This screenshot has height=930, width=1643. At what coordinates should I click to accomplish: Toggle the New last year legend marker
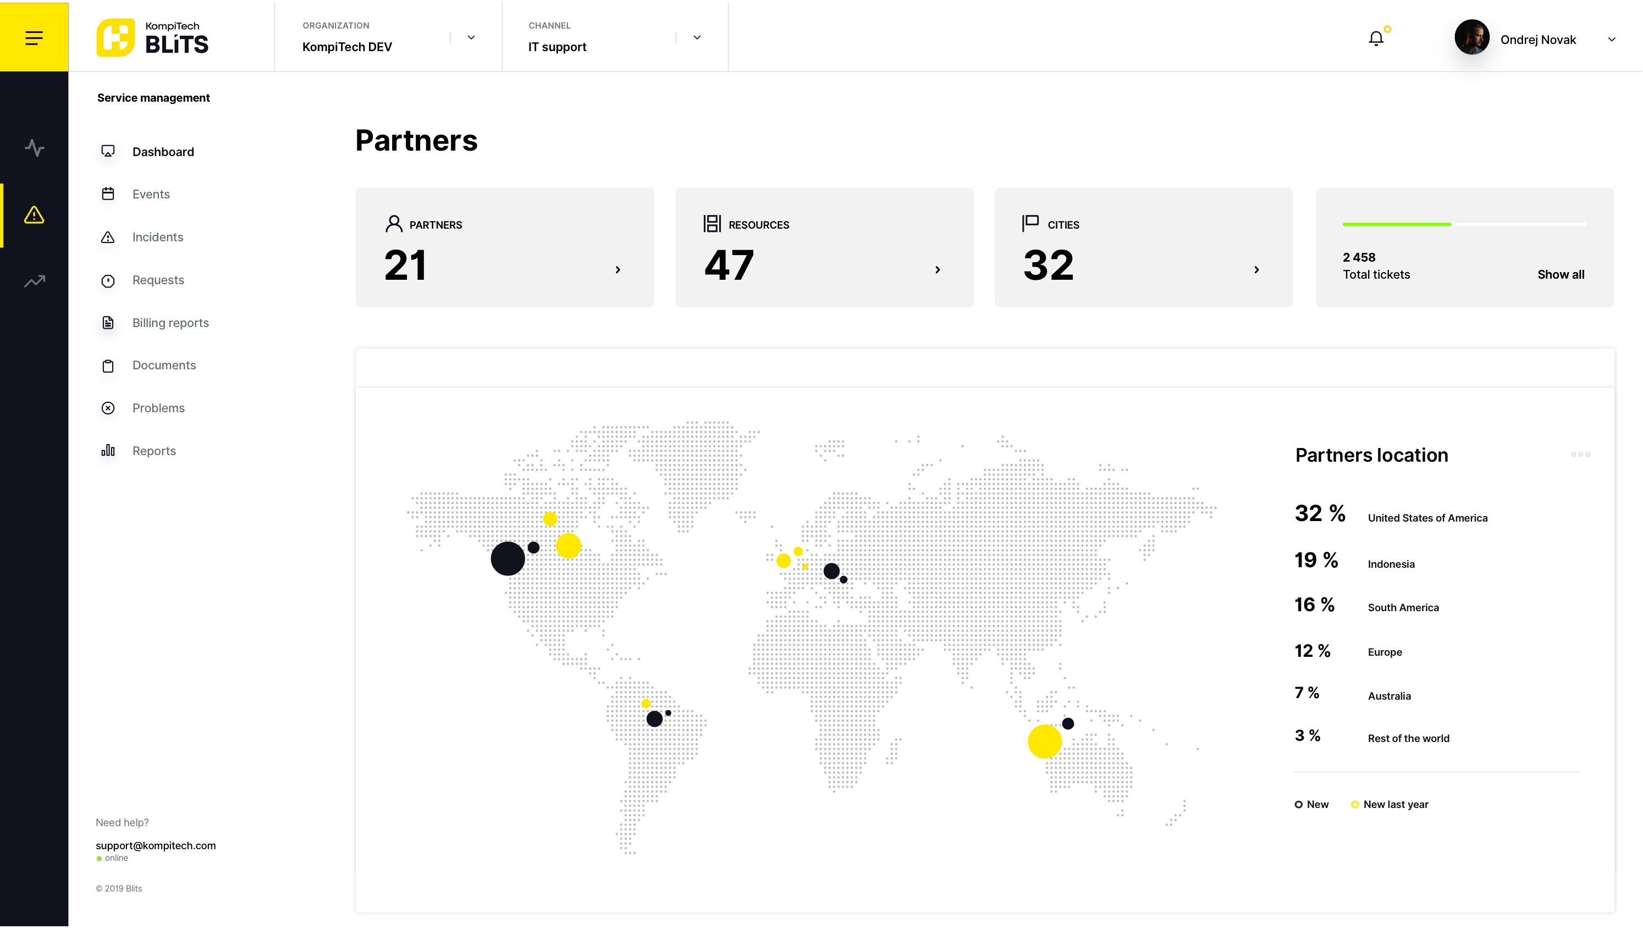pos(1354,804)
